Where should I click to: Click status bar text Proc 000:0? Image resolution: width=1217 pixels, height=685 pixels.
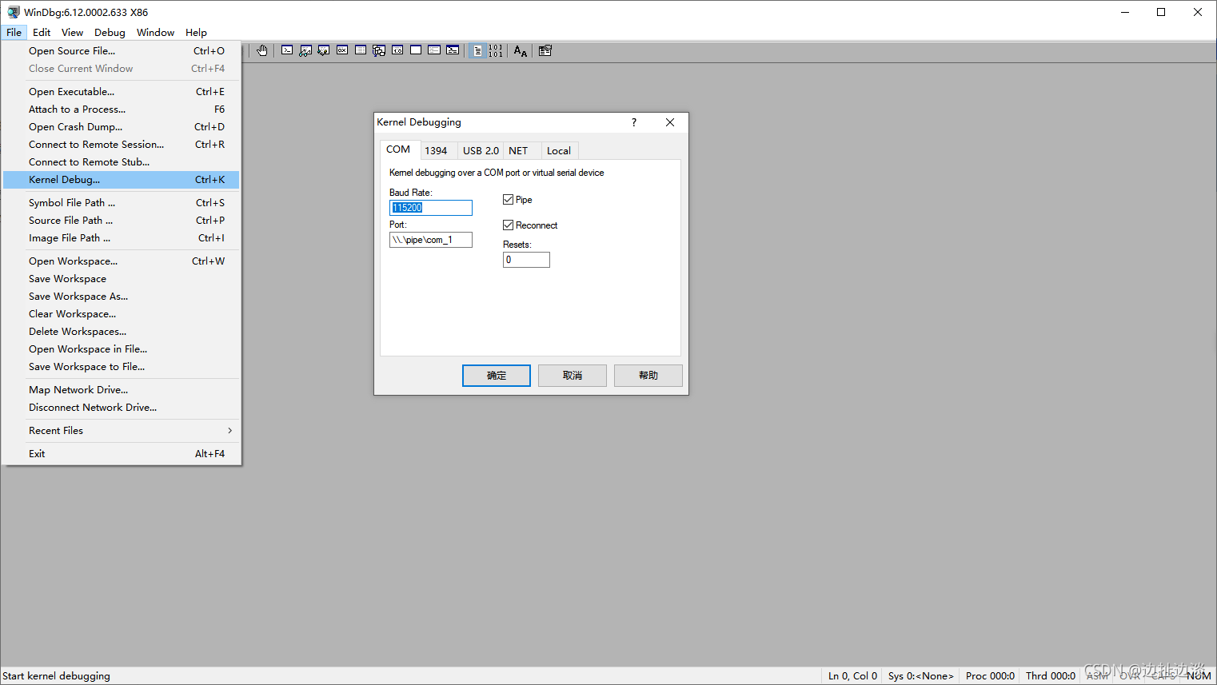coord(990,676)
